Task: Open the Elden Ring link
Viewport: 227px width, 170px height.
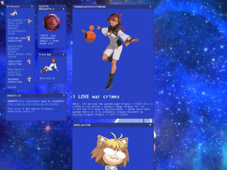Action: 15,74
